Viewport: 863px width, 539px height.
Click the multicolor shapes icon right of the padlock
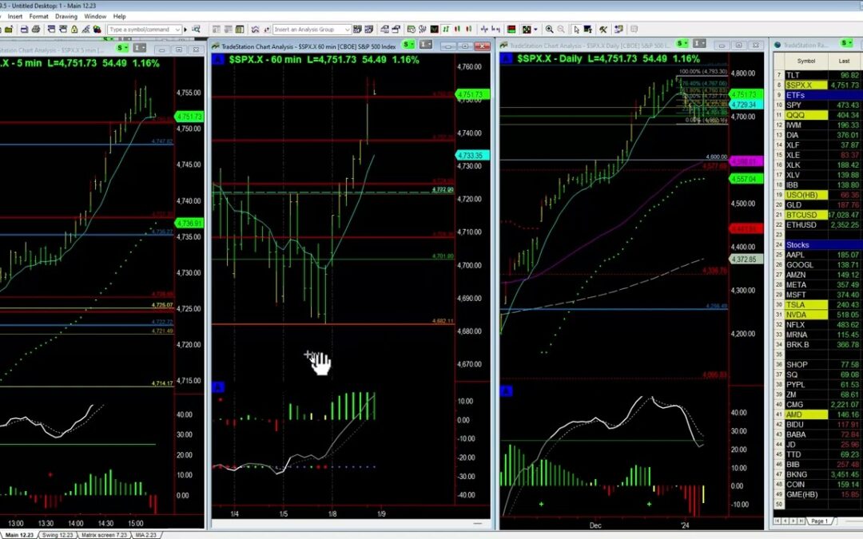point(97,30)
